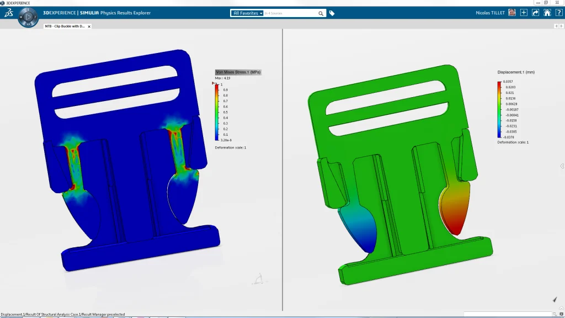The width and height of the screenshot is (565, 318).
Task: Expand right side panel arrow
Action: click(562, 166)
